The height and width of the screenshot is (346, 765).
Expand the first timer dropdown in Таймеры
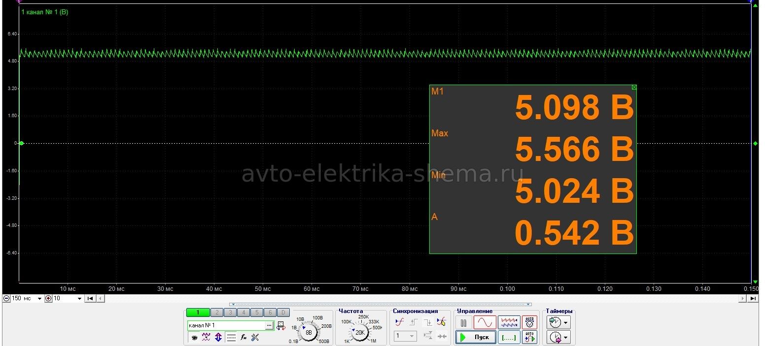click(567, 323)
